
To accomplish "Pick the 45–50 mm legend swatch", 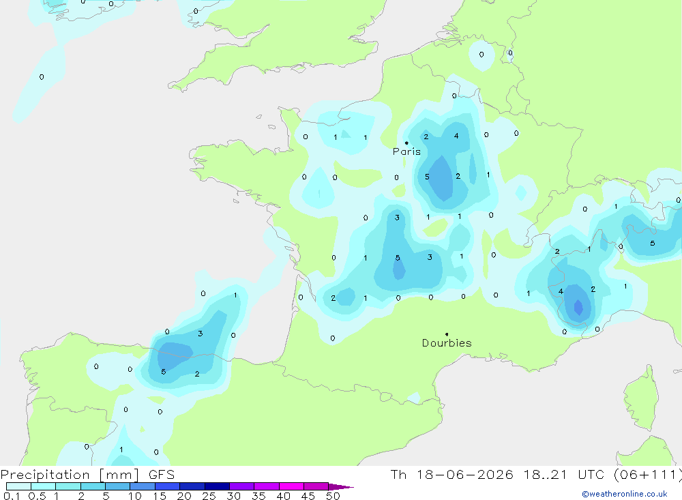I will click(x=316, y=486).
